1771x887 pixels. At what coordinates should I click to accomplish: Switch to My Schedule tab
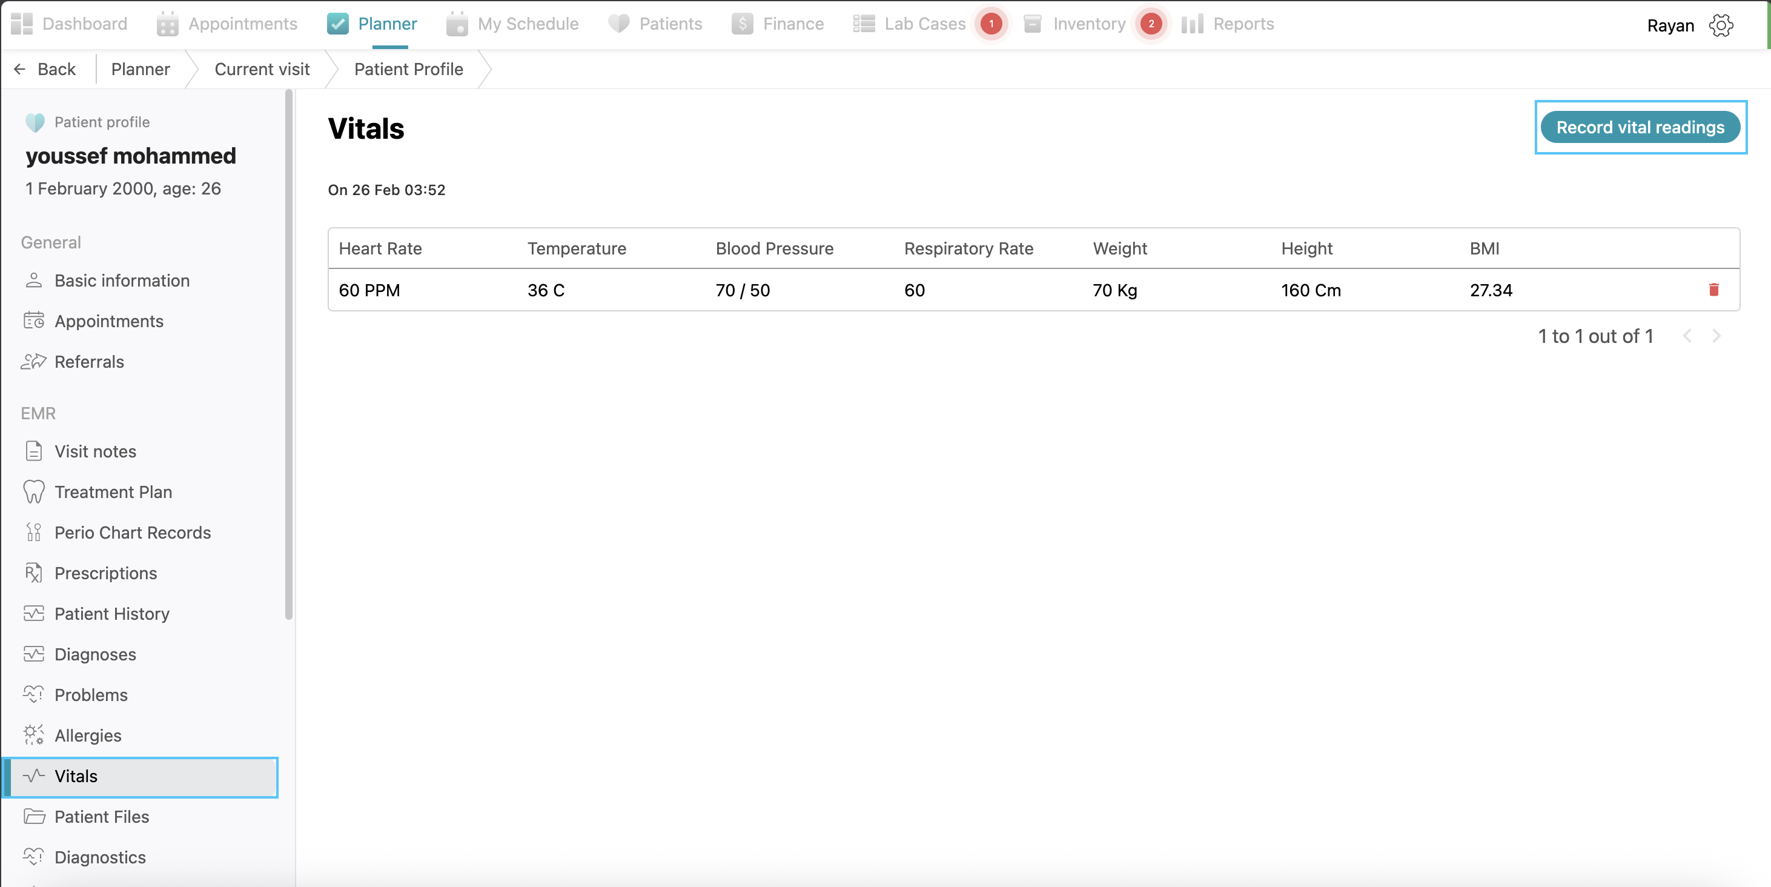click(512, 24)
